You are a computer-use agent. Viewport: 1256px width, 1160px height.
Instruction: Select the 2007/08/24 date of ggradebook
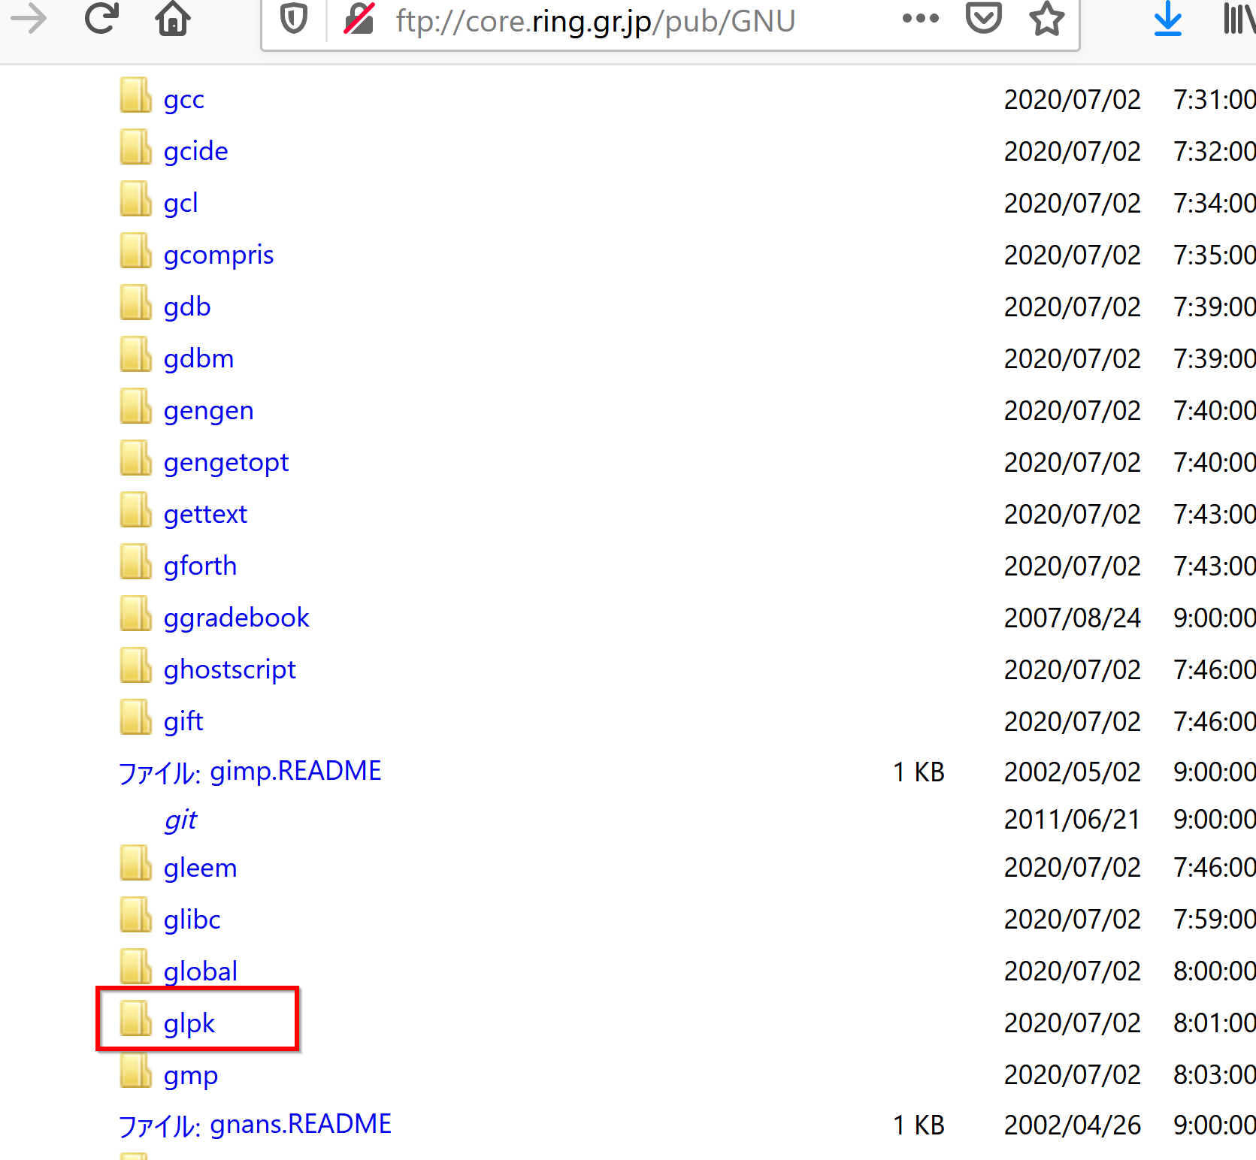[x=1073, y=618]
